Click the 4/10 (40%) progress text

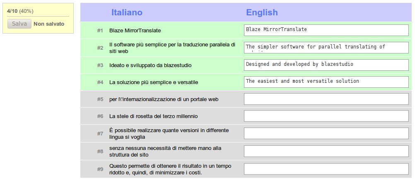(20, 11)
